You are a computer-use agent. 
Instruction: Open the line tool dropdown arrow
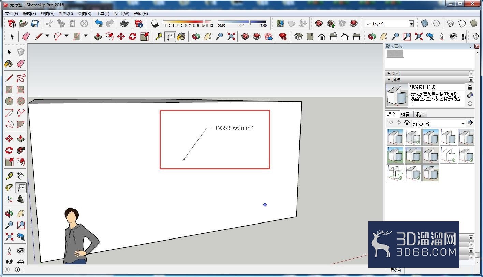[47, 36]
